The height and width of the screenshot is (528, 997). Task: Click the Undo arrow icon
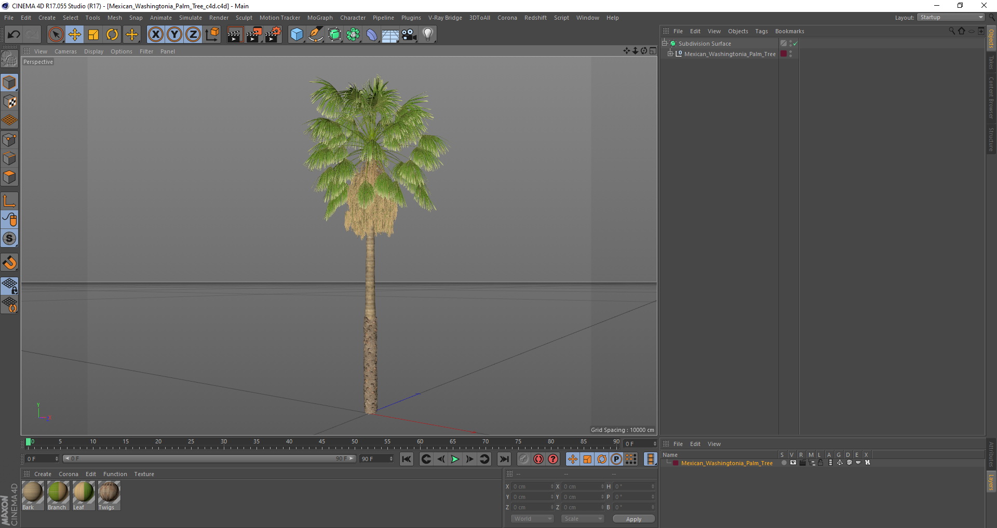click(x=14, y=35)
